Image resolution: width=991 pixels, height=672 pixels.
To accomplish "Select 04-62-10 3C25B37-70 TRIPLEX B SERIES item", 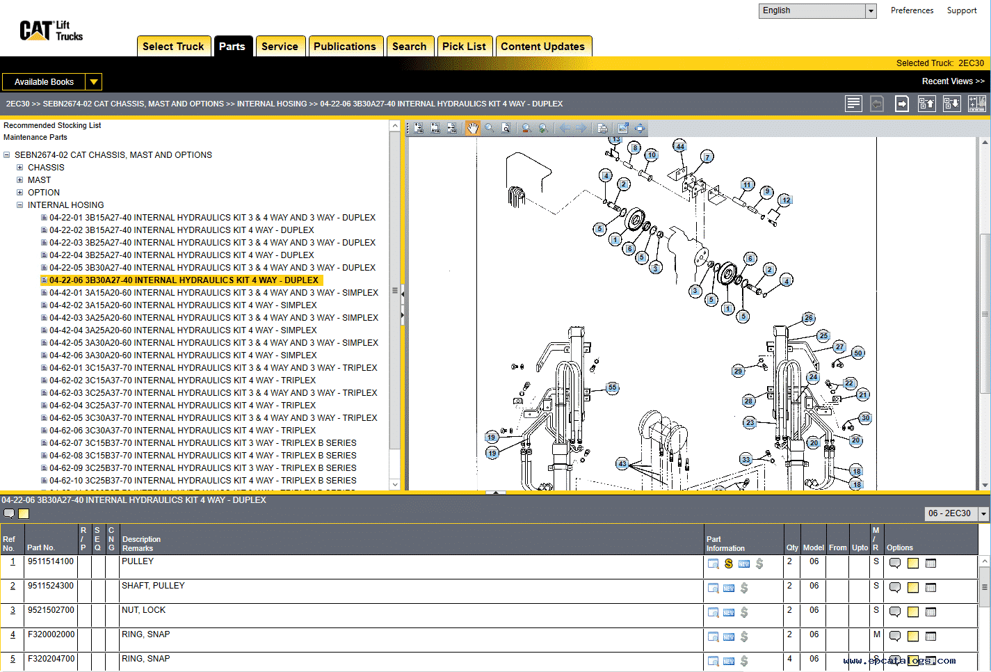I will (x=203, y=481).
